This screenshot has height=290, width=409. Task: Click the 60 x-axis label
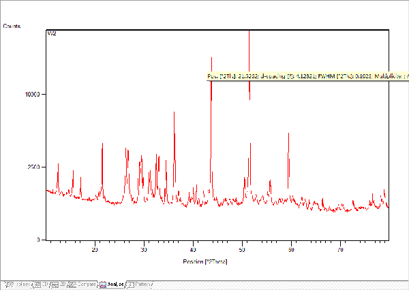pos(291,250)
